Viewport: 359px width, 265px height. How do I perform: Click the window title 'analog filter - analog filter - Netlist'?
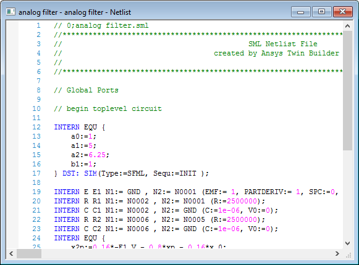coord(75,12)
